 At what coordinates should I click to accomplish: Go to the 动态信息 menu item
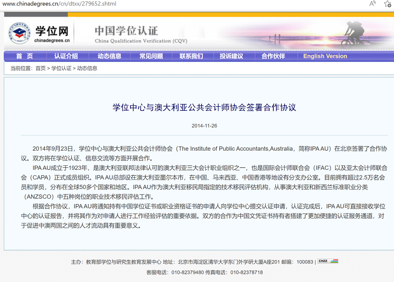109,56
